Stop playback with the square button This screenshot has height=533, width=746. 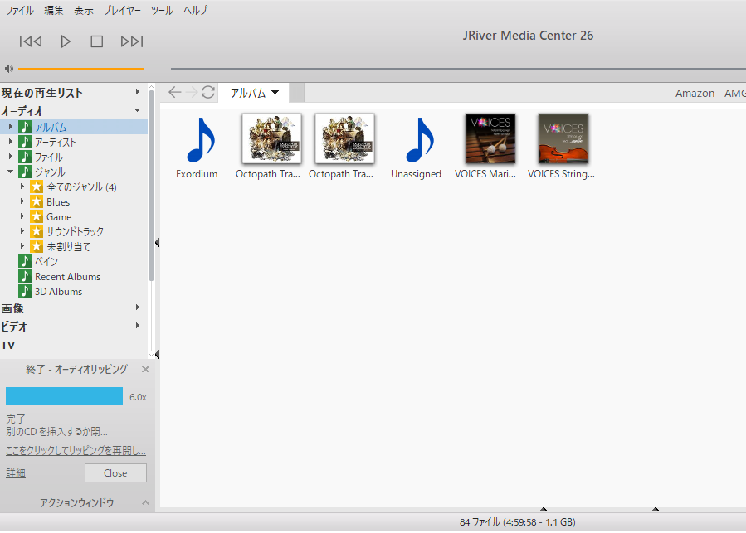(96, 41)
